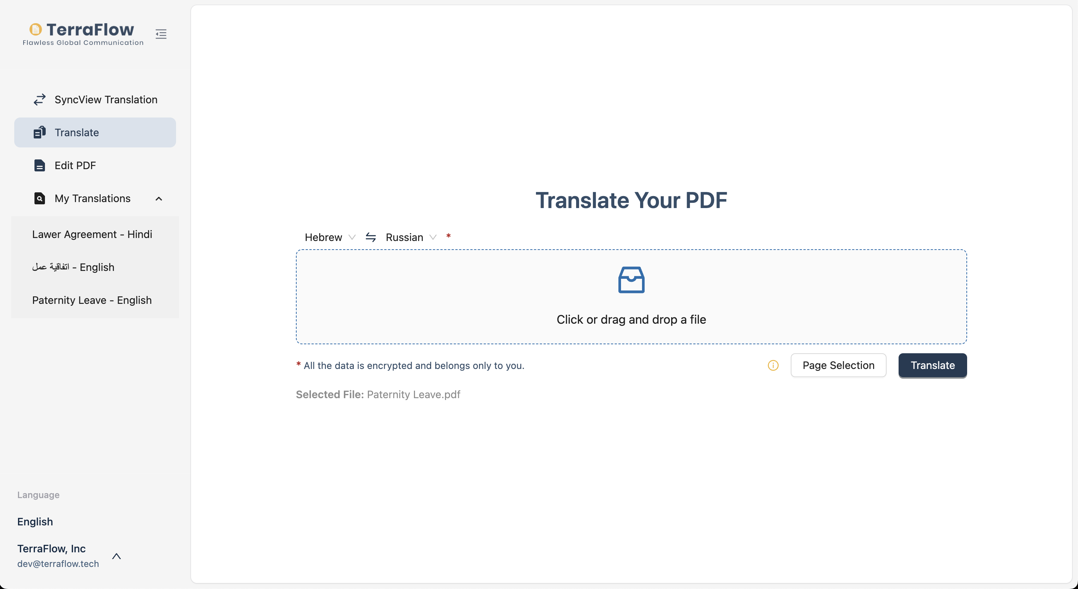Open the Russian target language dropdown

click(x=411, y=238)
